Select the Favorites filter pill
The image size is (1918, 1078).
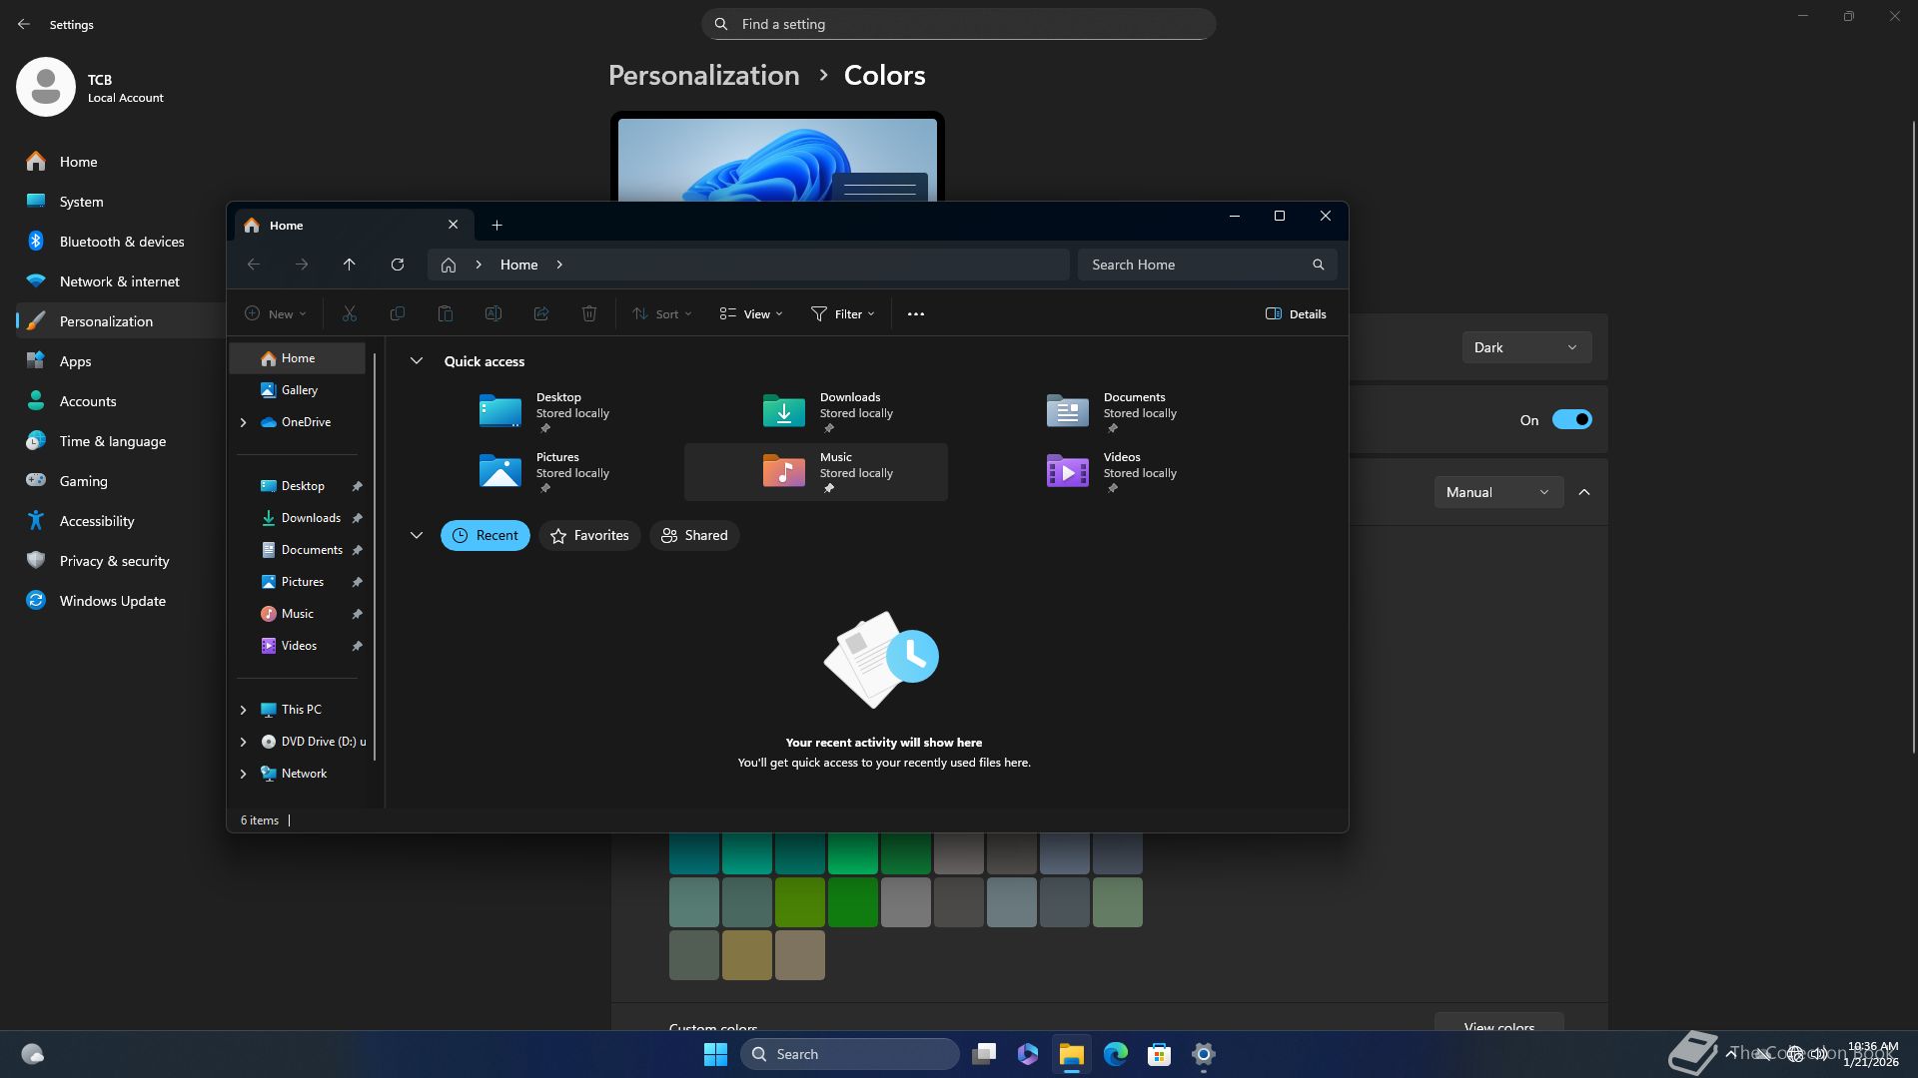click(x=589, y=536)
